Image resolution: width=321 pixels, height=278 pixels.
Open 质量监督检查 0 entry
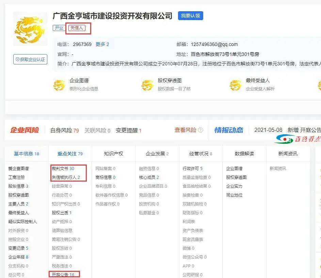197,177
